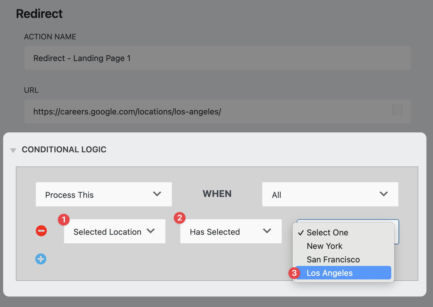Collapse the Conditional Logic section triangle

13,150
